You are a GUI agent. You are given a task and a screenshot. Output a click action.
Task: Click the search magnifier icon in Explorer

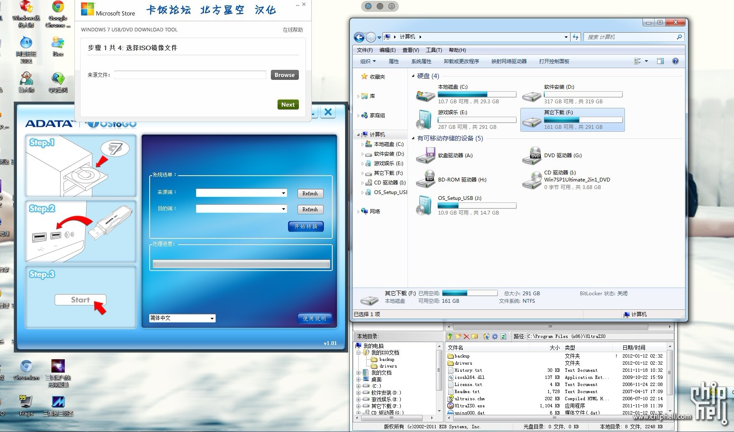click(x=679, y=37)
